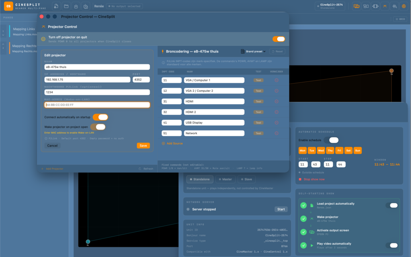Screen dimensions: 411x257
Task: Click the audio waveform search icon
Action: click(395, 6)
